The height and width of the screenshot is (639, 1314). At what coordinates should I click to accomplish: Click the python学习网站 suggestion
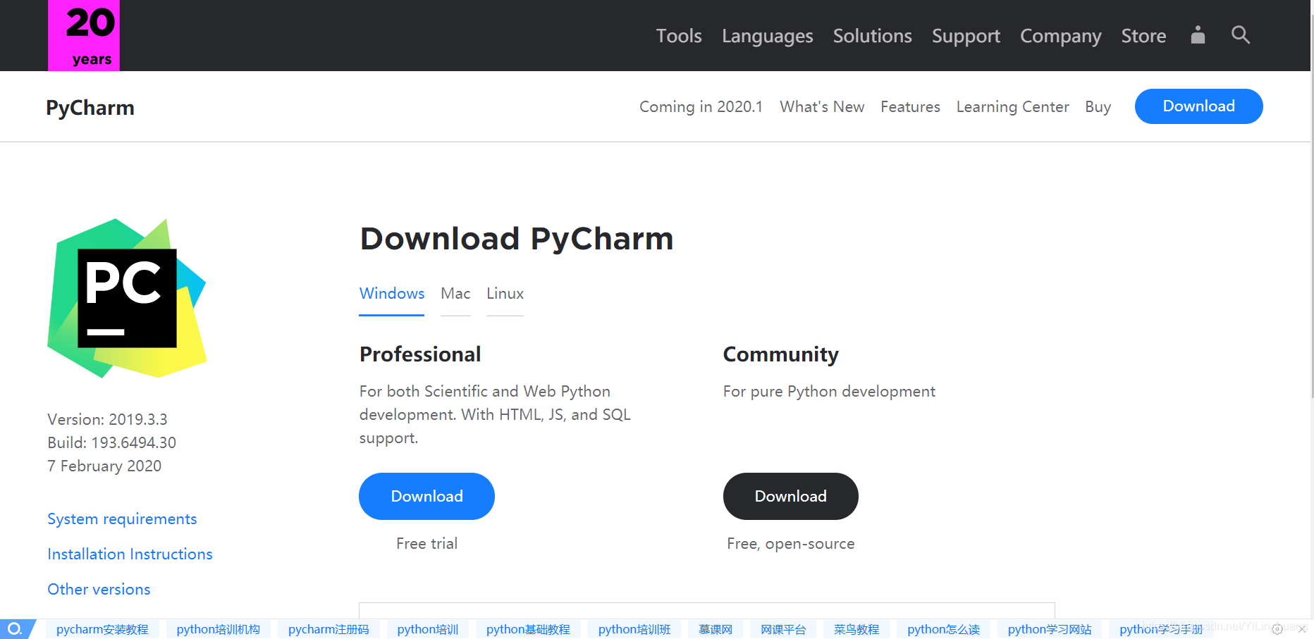click(1050, 629)
